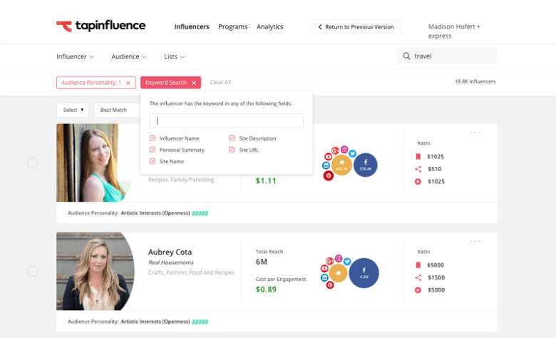Viewport: 556px width, 338px height.
Task: Expand the Influencer filter dropdown
Action: (x=75, y=57)
